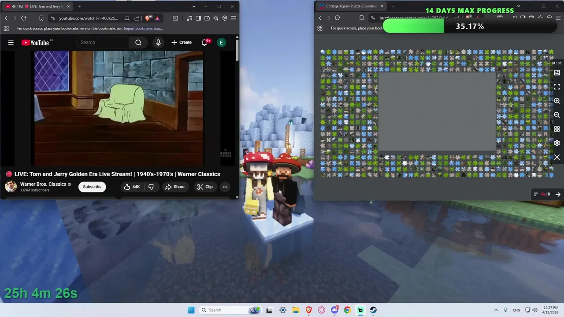Open Brave Shields lion icon in YouTube window
This screenshot has height=317, width=564.
(x=148, y=18)
